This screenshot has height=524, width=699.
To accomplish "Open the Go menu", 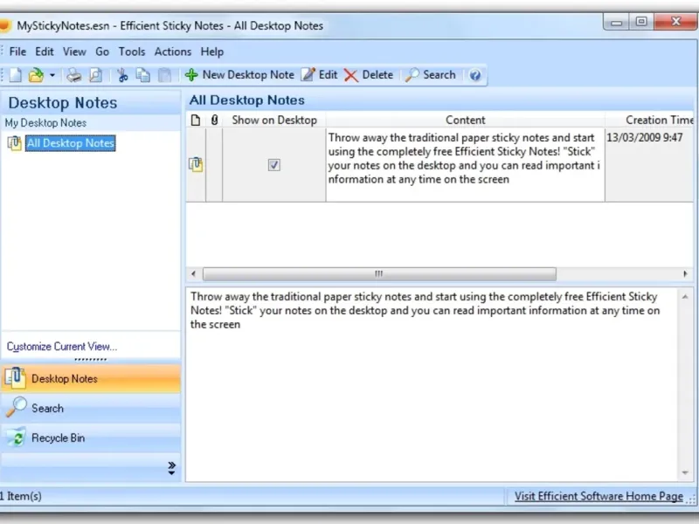I will 102,52.
